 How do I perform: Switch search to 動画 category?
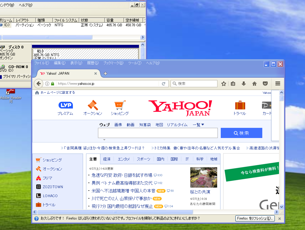click(x=131, y=125)
